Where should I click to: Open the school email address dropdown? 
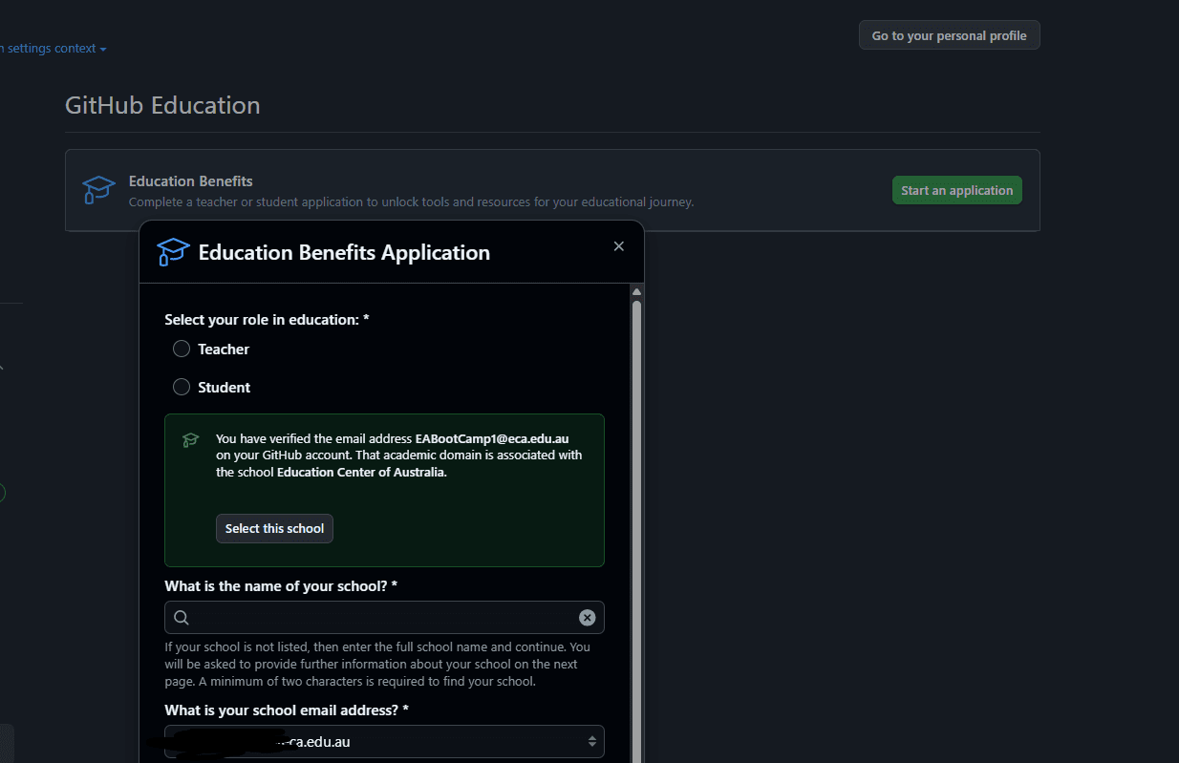pyautogui.click(x=591, y=741)
